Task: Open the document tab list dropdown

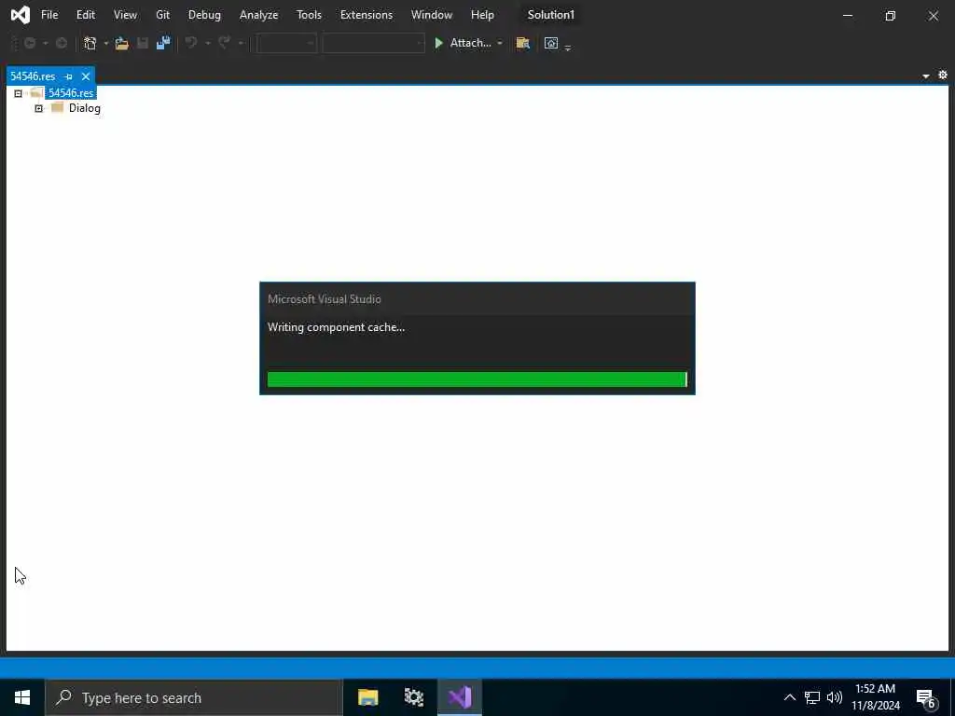Action: click(926, 76)
